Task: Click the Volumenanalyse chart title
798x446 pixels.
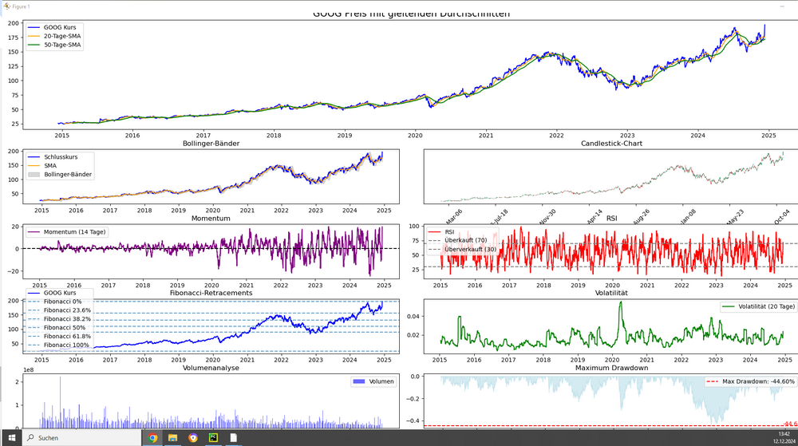Action: [211, 368]
